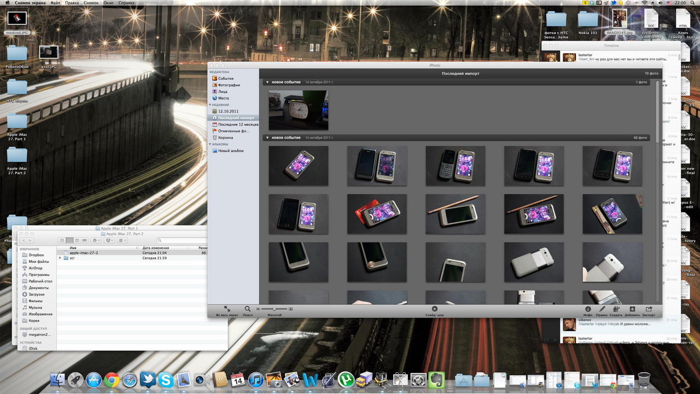Viewport: 700px width, 394px height.
Task: Open the Файл menu
Action: coord(55,3)
